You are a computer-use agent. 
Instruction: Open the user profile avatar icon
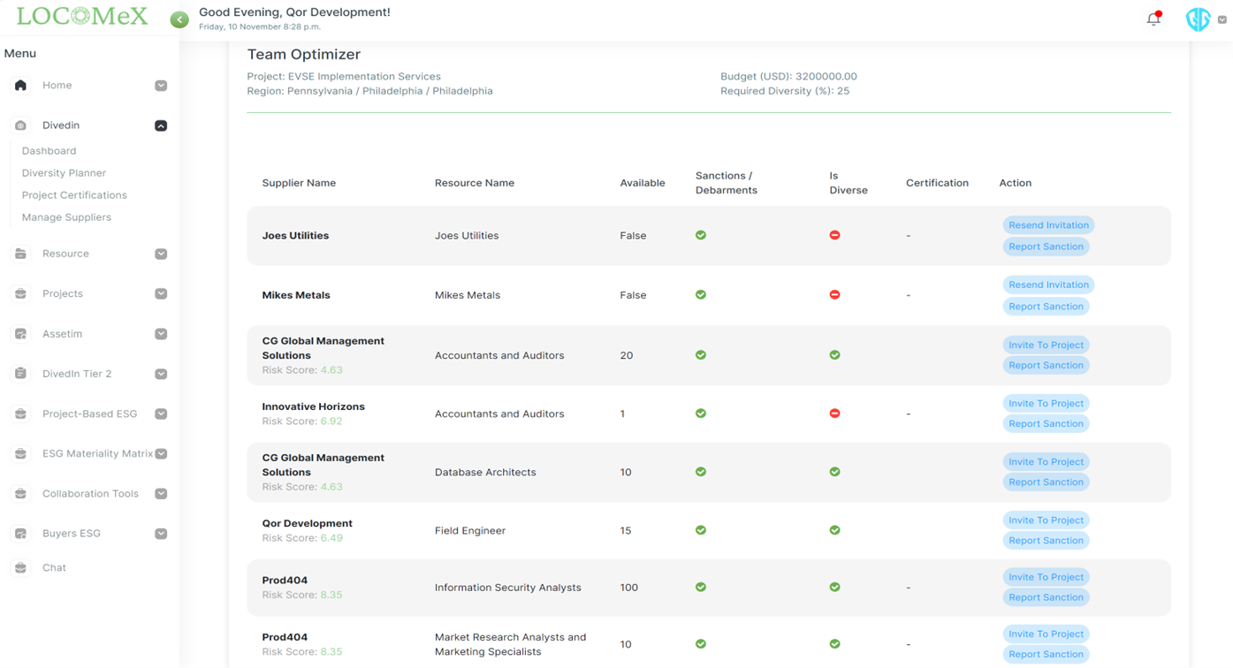pos(1198,18)
